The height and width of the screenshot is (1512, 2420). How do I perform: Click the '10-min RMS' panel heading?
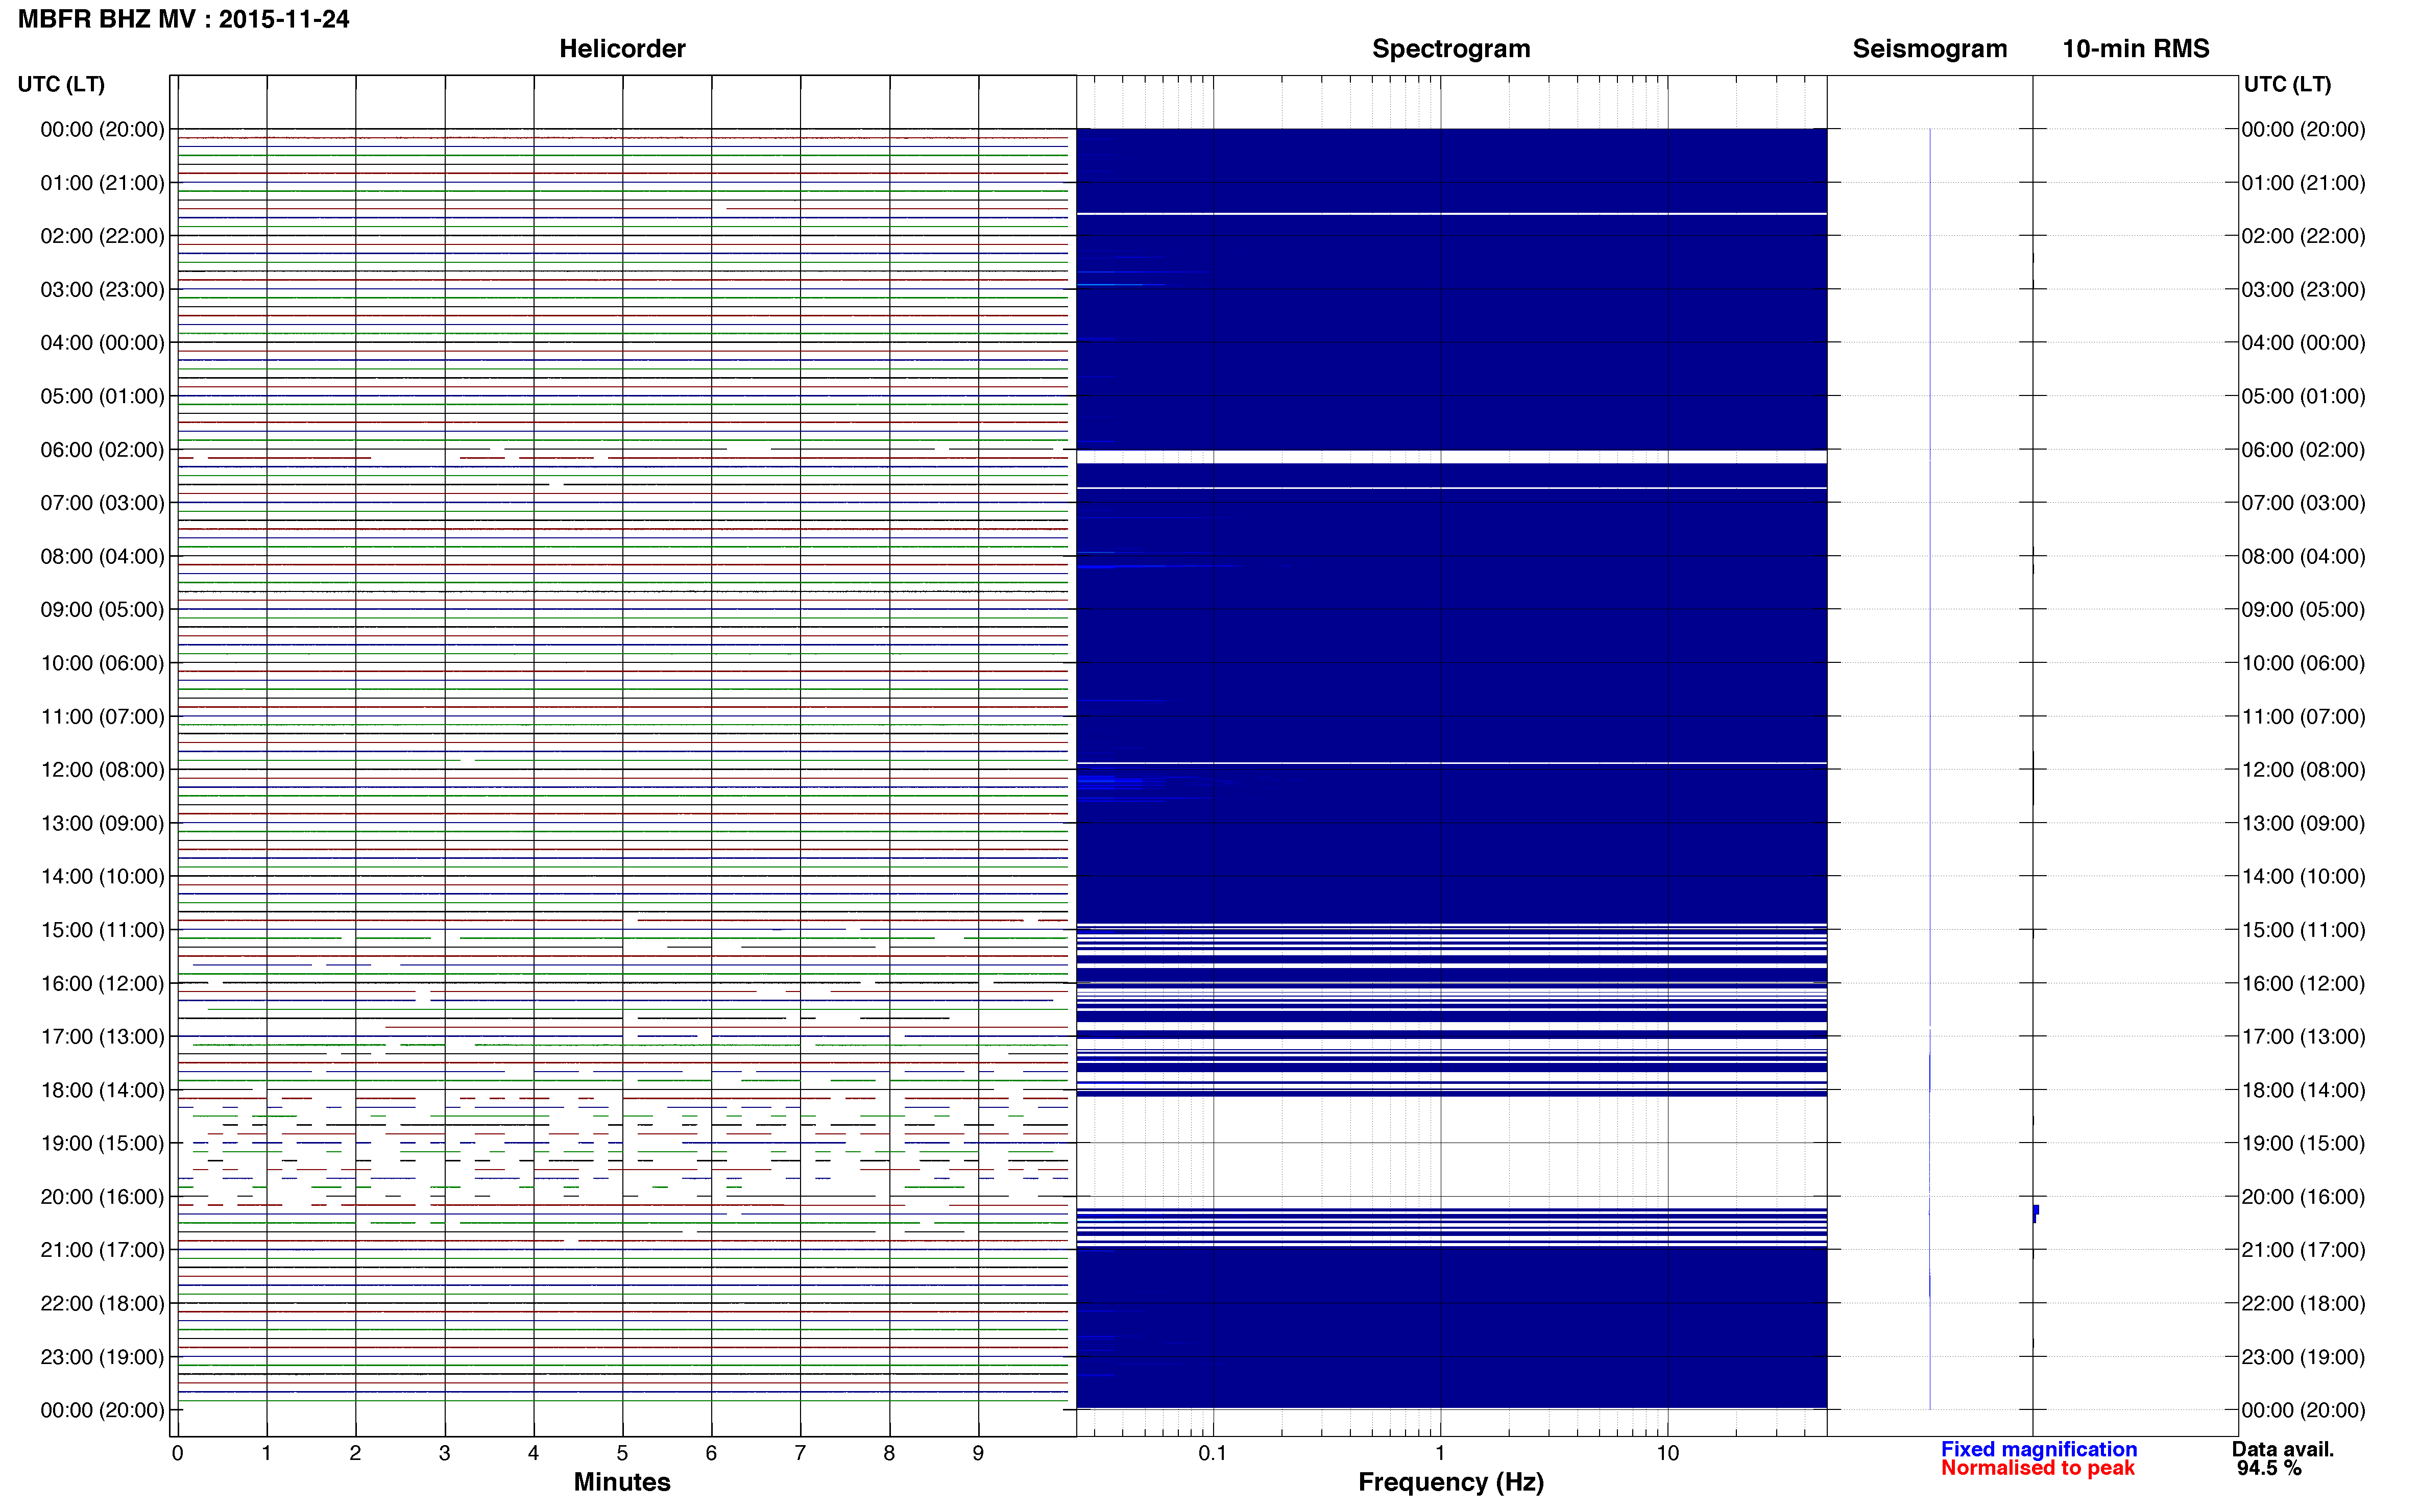[2136, 49]
